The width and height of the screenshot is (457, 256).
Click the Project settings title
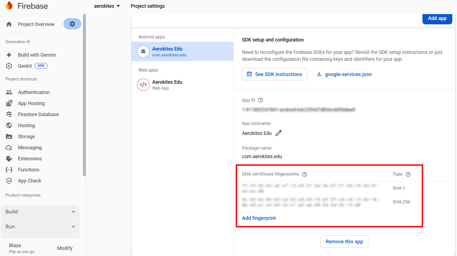click(x=148, y=6)
